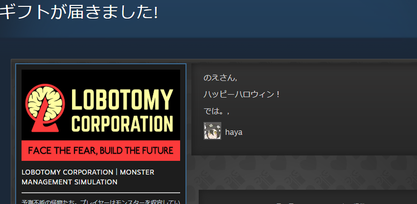This screenshot has height=204, width=417.
Task: Click the yellow LOBOTOMY word in banner
Action: point(122,100)
